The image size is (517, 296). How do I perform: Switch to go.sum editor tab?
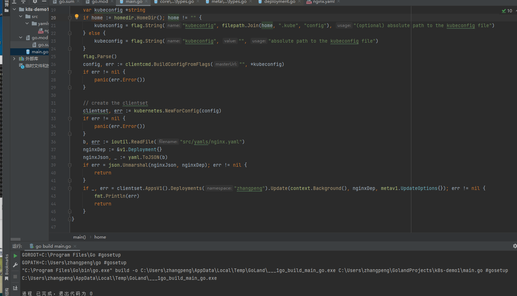pyautogui.click(x=66, y=2)
